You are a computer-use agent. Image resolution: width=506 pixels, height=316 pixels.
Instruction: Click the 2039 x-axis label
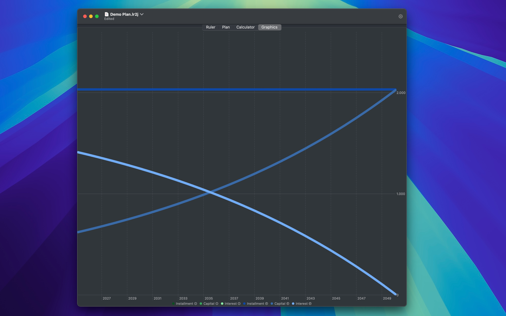tap(260, 298)
